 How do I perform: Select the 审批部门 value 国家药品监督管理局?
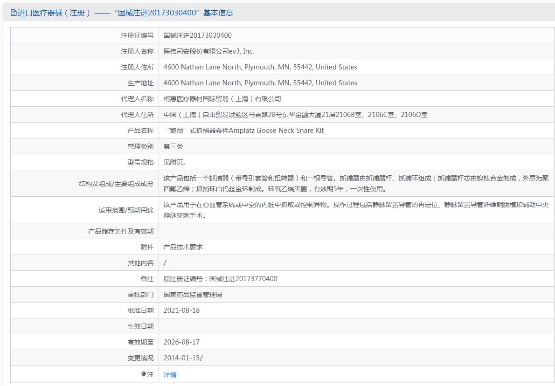click(194, 294)
